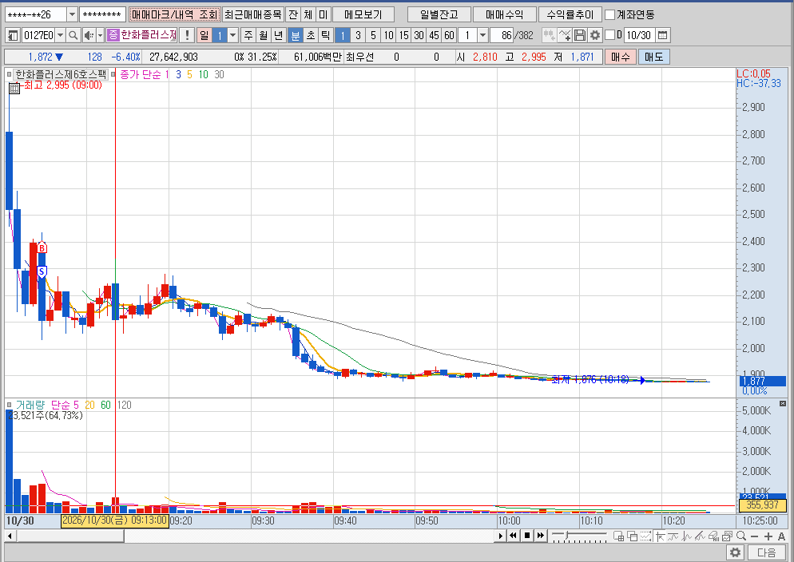Click the speaker sound alert icon

point(89,35)
